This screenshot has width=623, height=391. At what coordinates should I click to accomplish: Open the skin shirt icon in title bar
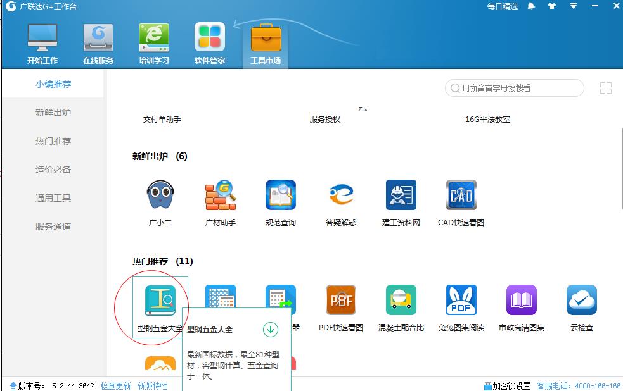click(552, 6)
